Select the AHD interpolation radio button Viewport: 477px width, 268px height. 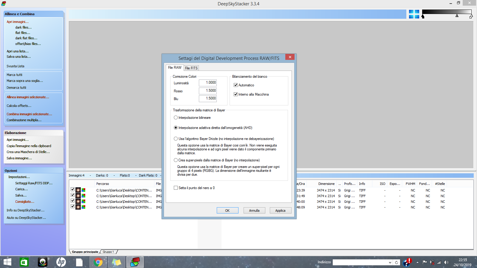pyautogui.click(x=176, y=128)
